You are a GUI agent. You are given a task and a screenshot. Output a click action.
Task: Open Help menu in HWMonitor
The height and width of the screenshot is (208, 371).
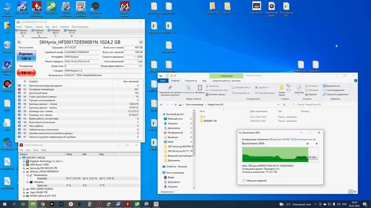click(43, 150)
